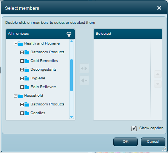Expand the Pain Relievers node
The height and width of the screenshot is (153, 168).
pos(22,87)
